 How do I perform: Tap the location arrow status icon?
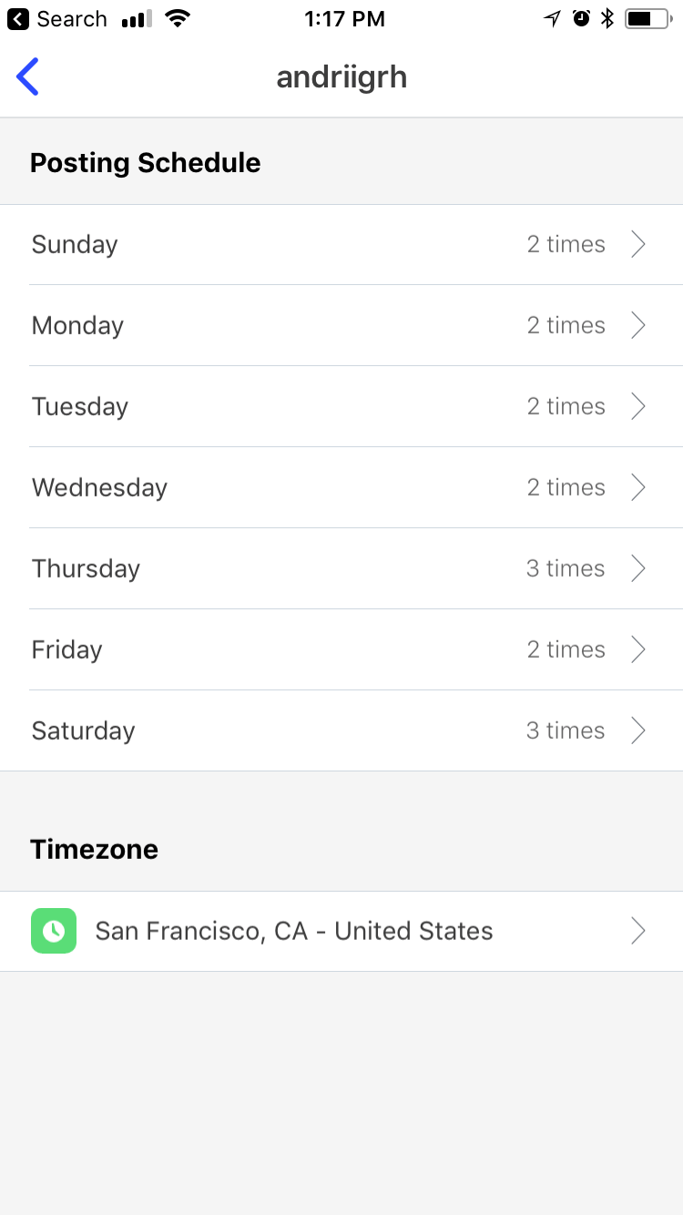click(x=552, y=19)
